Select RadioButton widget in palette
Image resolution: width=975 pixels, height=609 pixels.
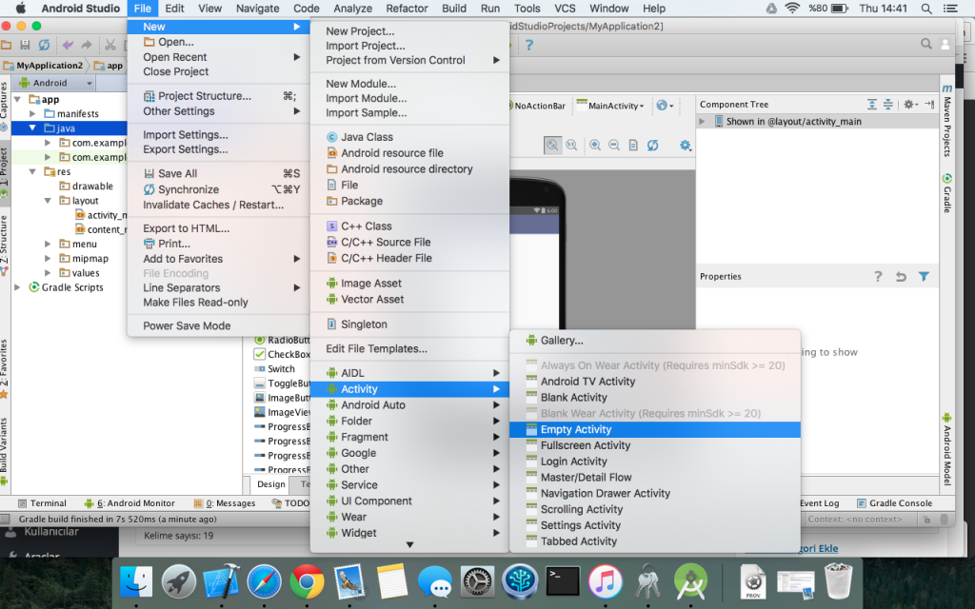(282, 340)
